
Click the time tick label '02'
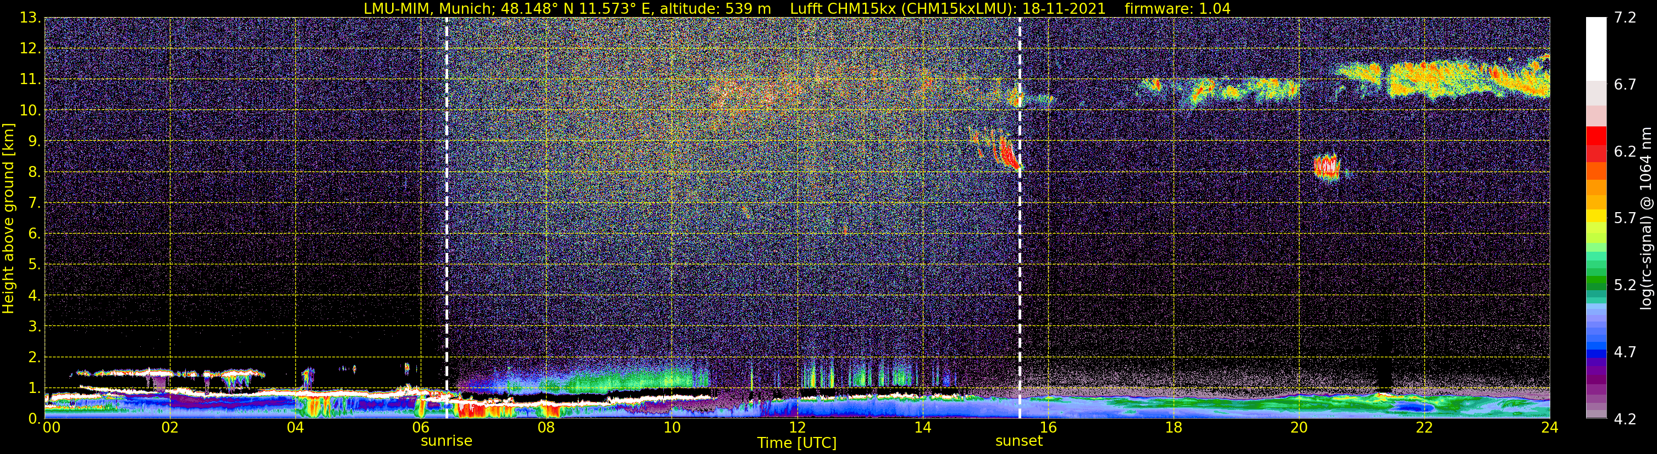pos(170,428)
